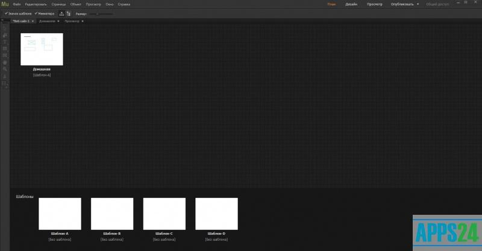
Task: Select the Шаблон-B master page thumbnail
Action: click(x=112, y=214)
